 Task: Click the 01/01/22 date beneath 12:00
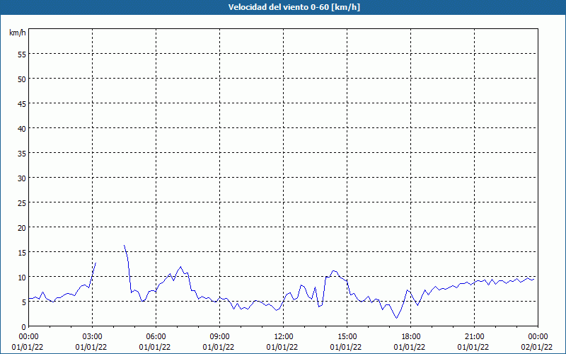pyautogui.click(x=282, y=347)
